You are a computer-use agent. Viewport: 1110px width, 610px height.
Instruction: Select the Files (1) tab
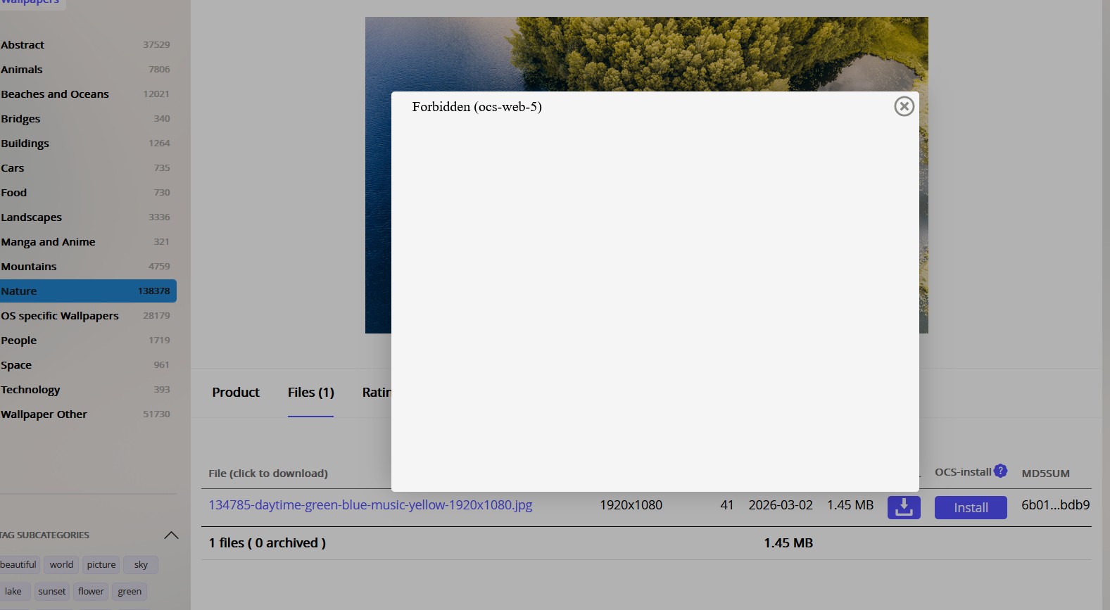(x=310, y=393)
